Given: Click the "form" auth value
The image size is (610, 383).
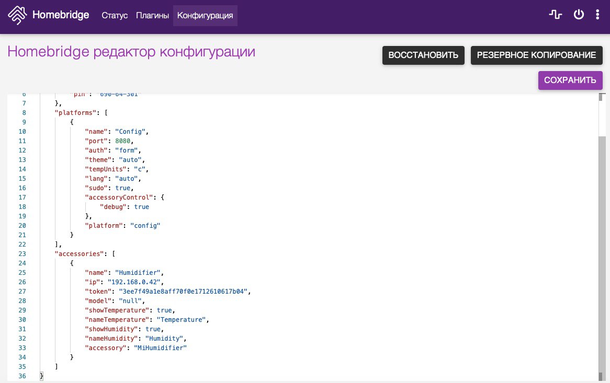Looking at the screenshot, I should coord(127,150).
